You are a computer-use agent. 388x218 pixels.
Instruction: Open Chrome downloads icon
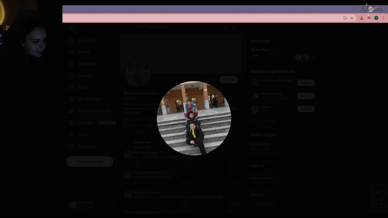362,18
